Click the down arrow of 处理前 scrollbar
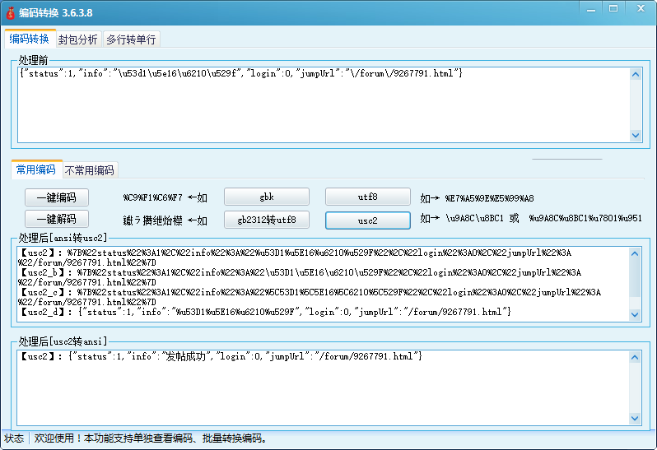Image resolution: width=657 pixels, height=450 pixels. click(636, 135)
